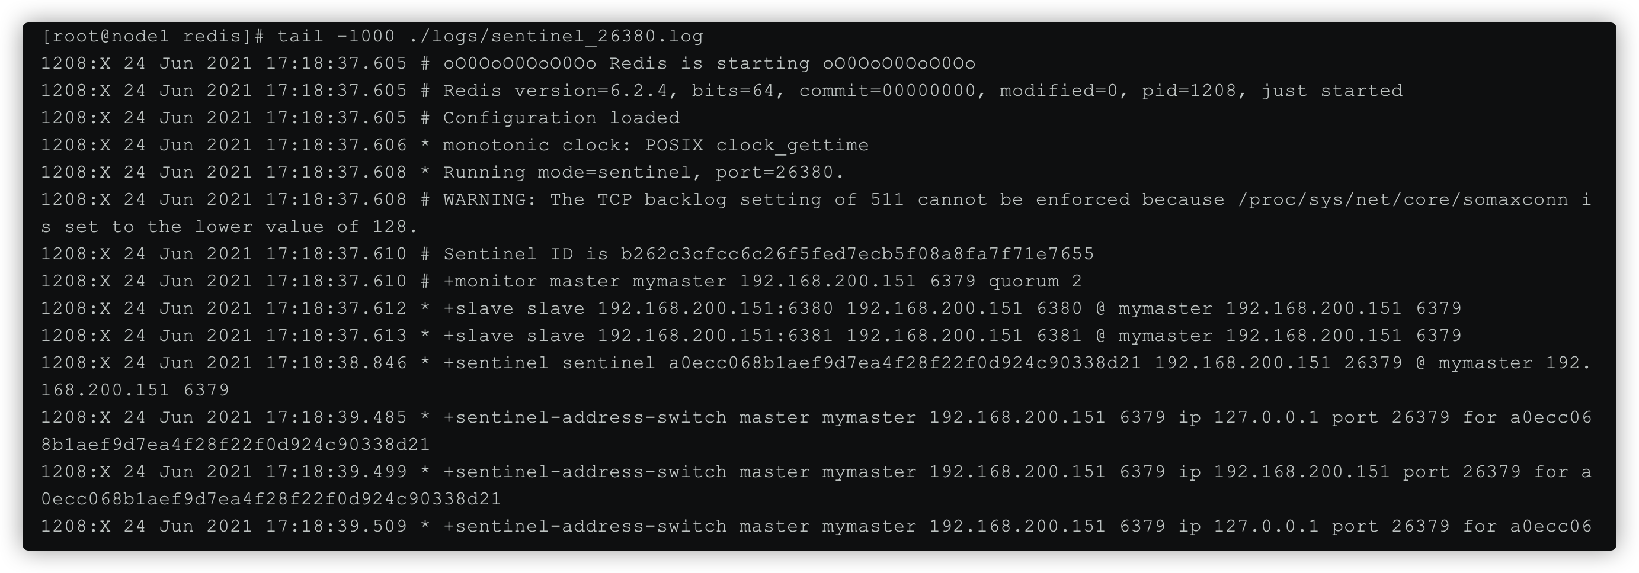The image size is (1639, 573).
Task: Click the '+sentinel sentinel a0ecc068' entry
Action: pos(816,376)
